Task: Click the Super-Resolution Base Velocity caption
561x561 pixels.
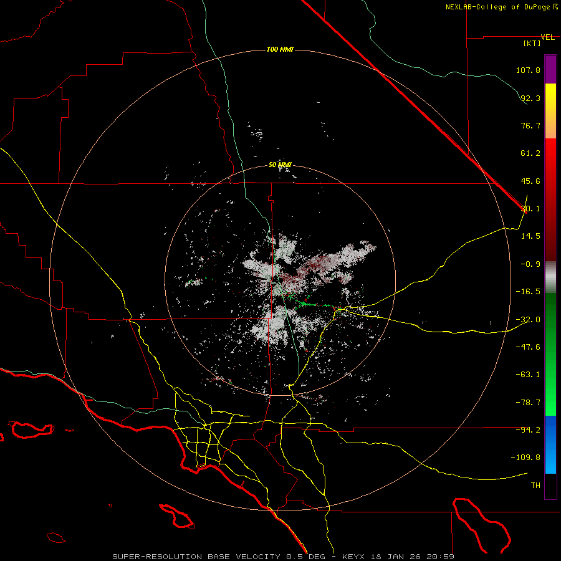Action: 284,557
